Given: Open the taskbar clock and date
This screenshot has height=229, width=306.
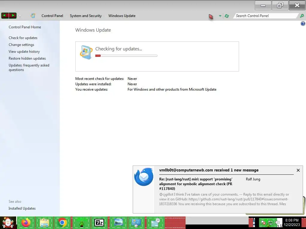Looking at the screenshot, I should [x=292, y=222].
